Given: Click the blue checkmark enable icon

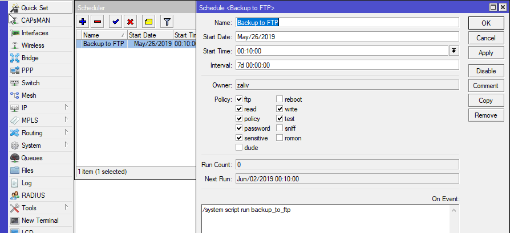Looking at the screenshot, I should click(115, 22).
